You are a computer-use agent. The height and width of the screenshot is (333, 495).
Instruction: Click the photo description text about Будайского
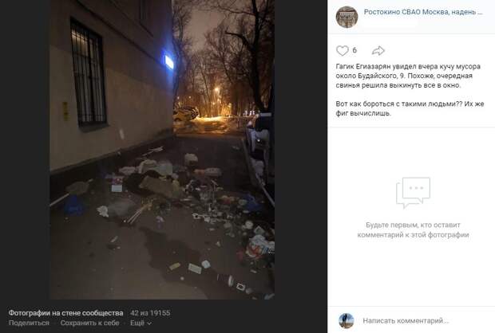(410, 90)
